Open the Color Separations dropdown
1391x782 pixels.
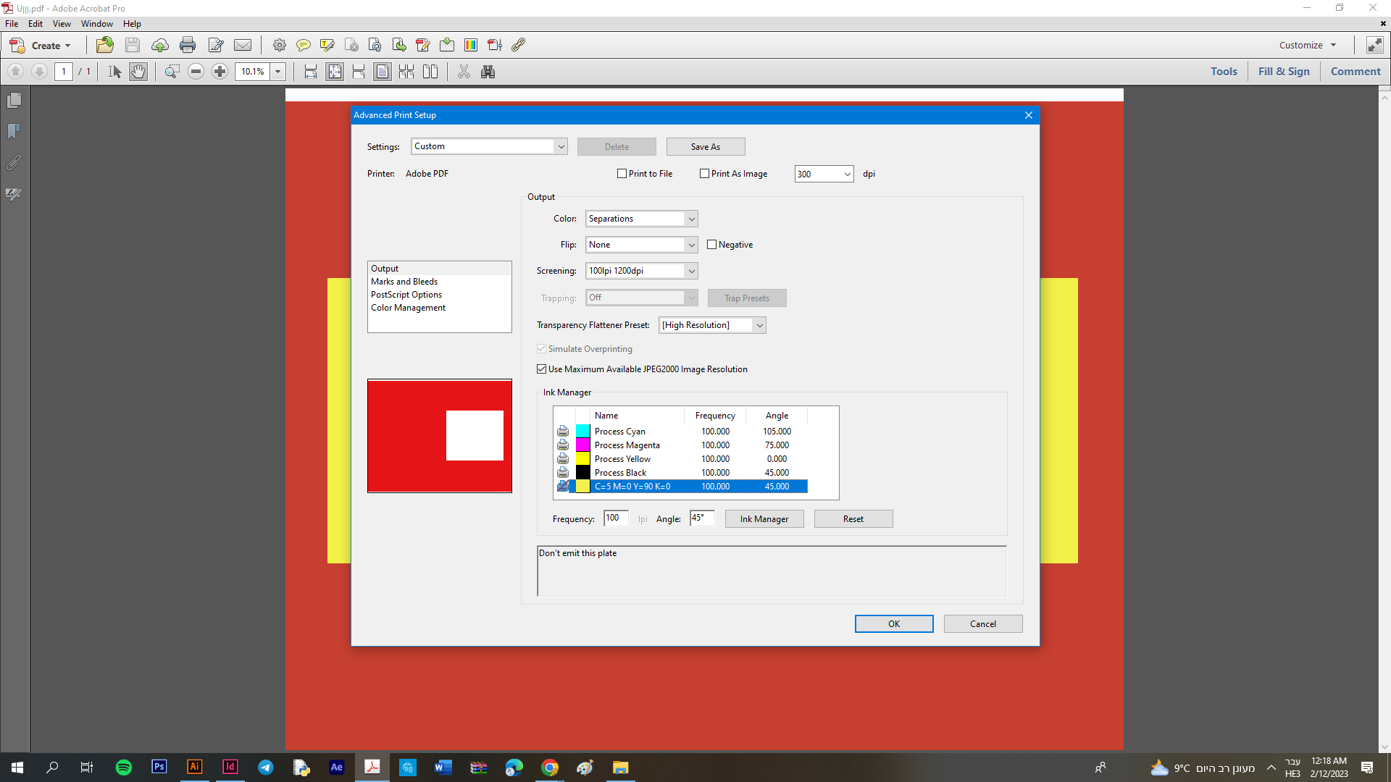pos(641,219)
